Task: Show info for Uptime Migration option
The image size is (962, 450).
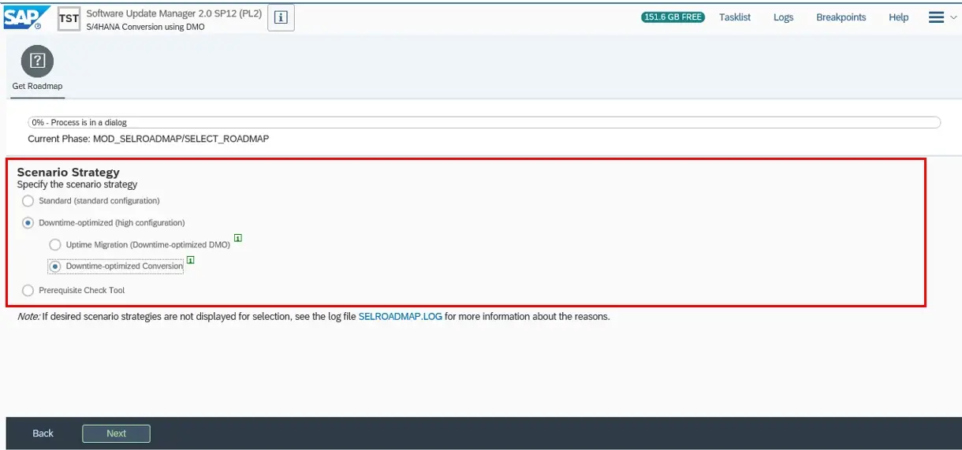Action: click(x=238, y=237)
